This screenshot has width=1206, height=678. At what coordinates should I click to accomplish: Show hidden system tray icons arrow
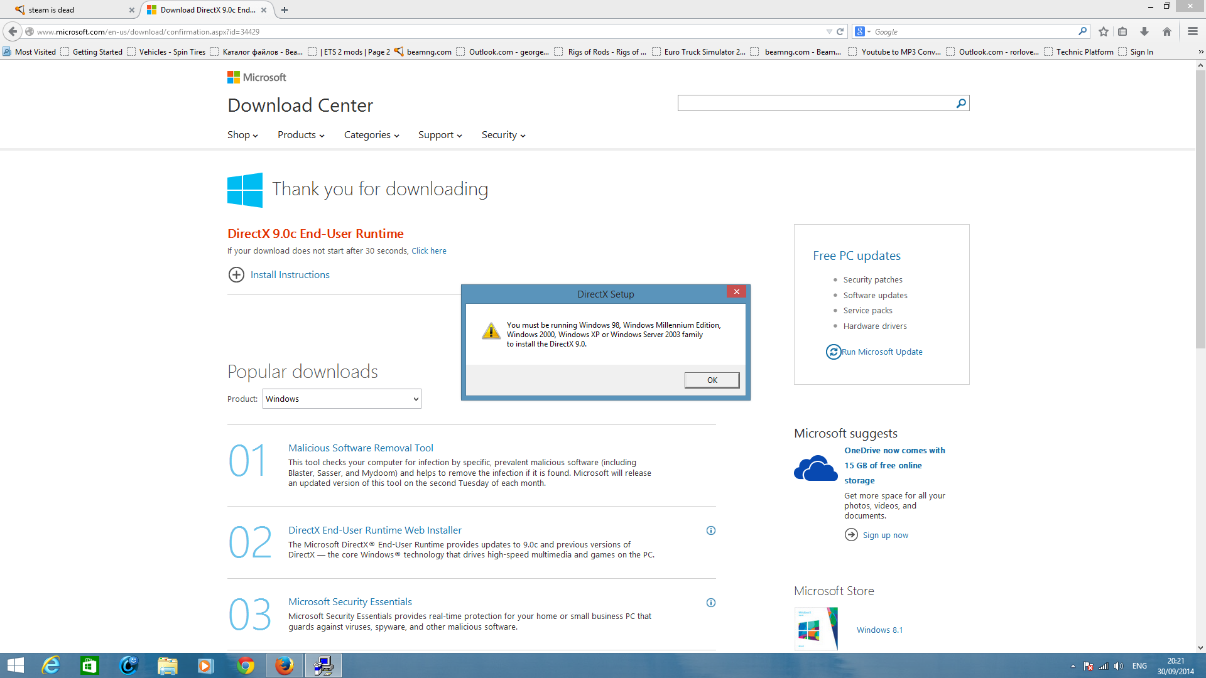[1073, 666]
